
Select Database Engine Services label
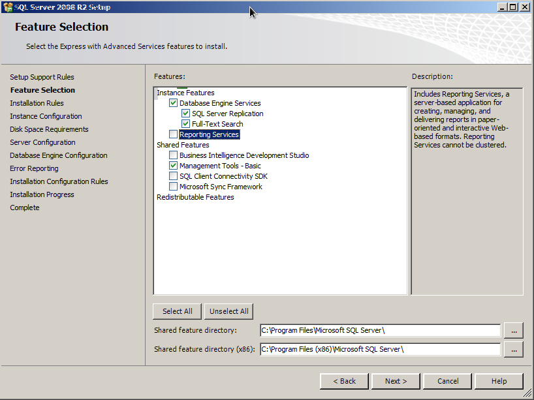tap(220, 103)
